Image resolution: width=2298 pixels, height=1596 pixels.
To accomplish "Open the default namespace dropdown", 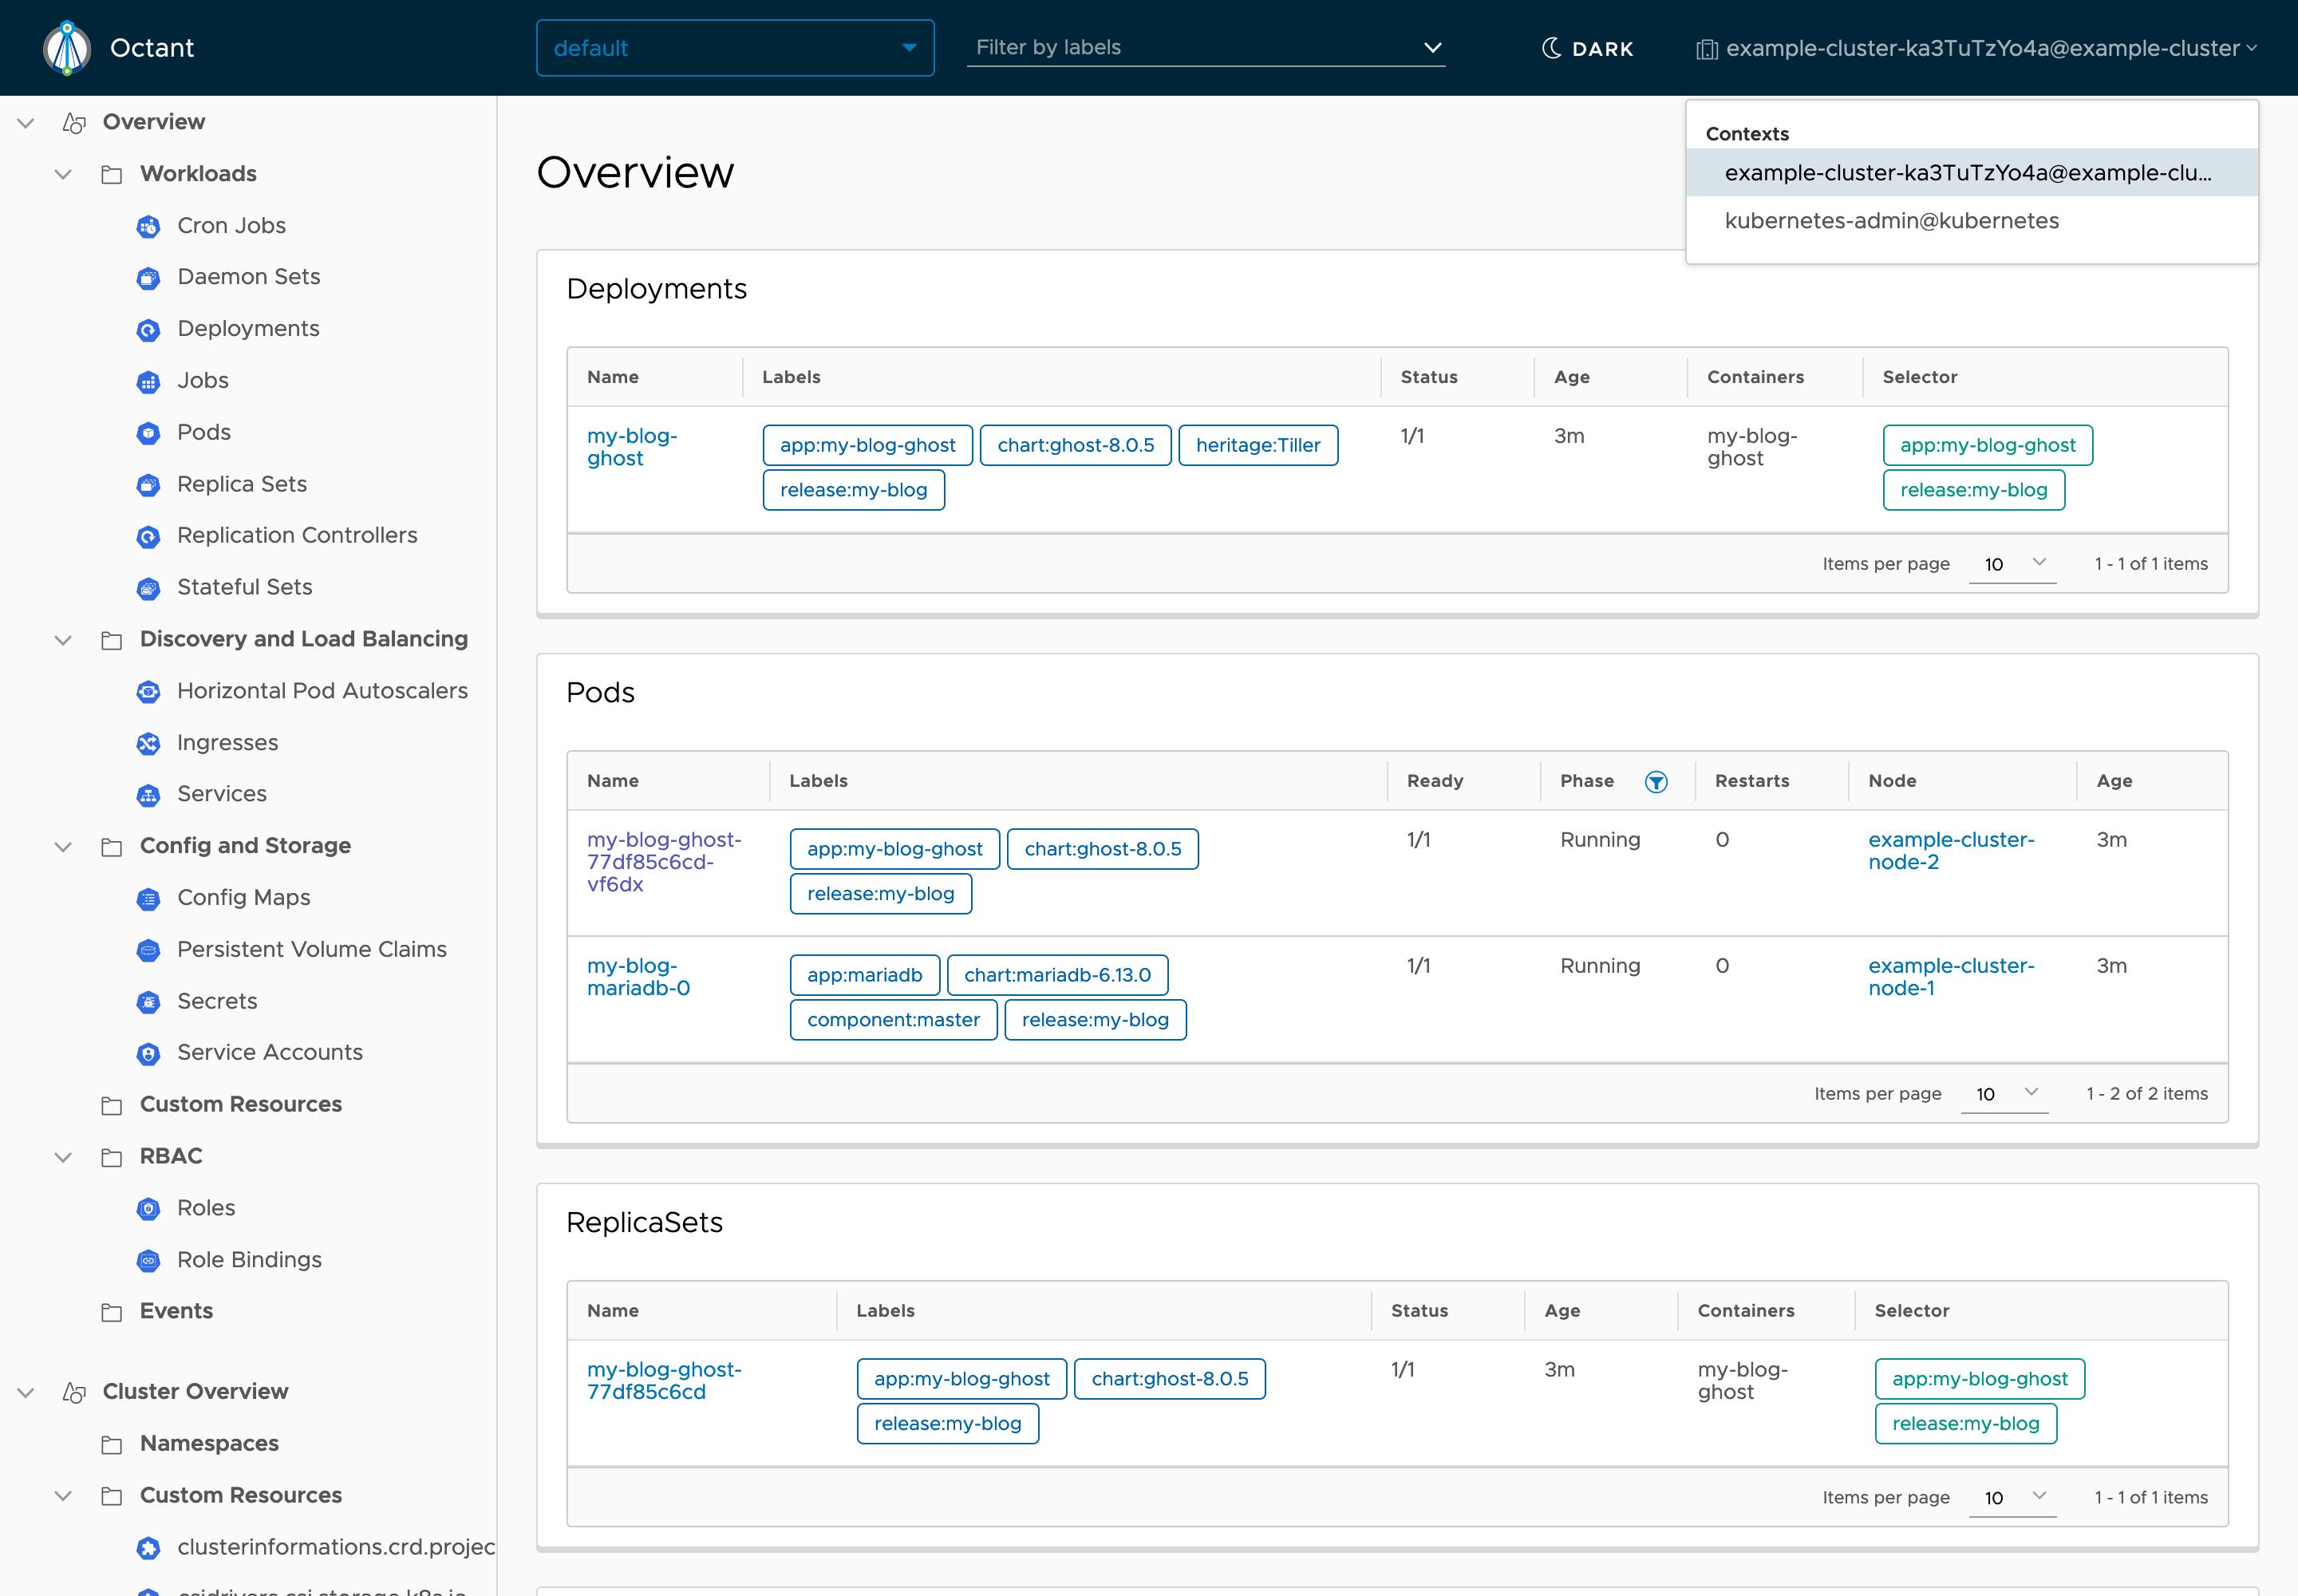I will click(733, 47).
